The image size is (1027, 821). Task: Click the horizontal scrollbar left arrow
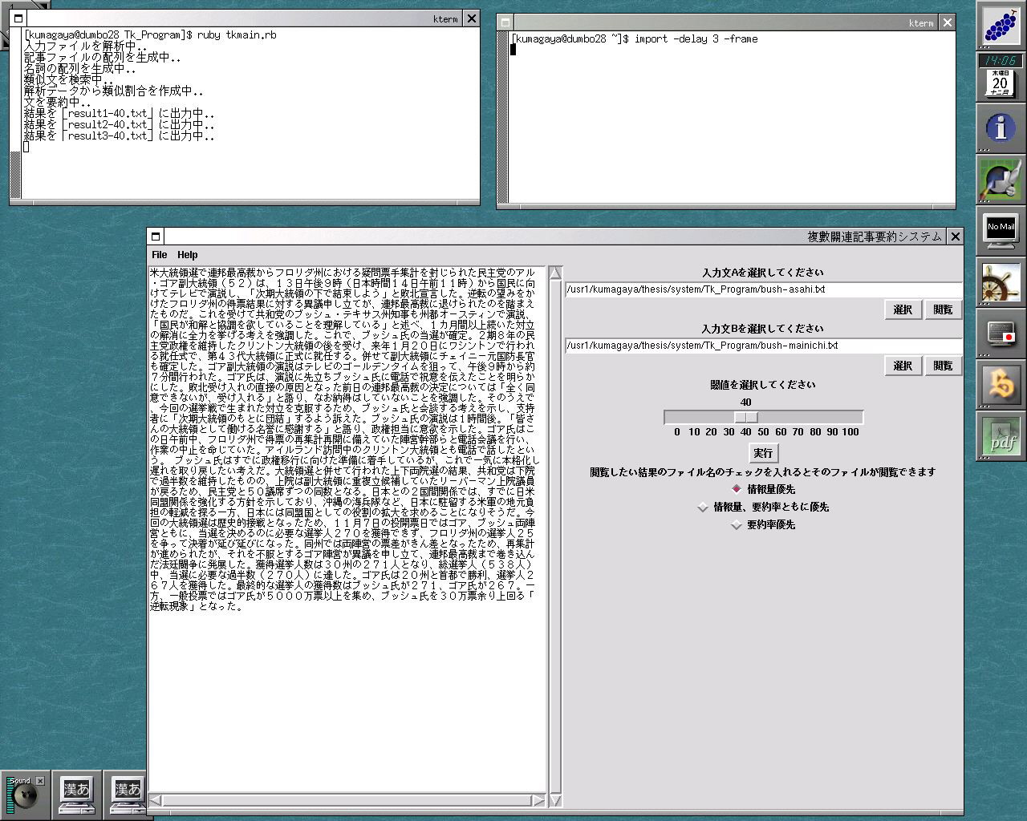[156, 800]
